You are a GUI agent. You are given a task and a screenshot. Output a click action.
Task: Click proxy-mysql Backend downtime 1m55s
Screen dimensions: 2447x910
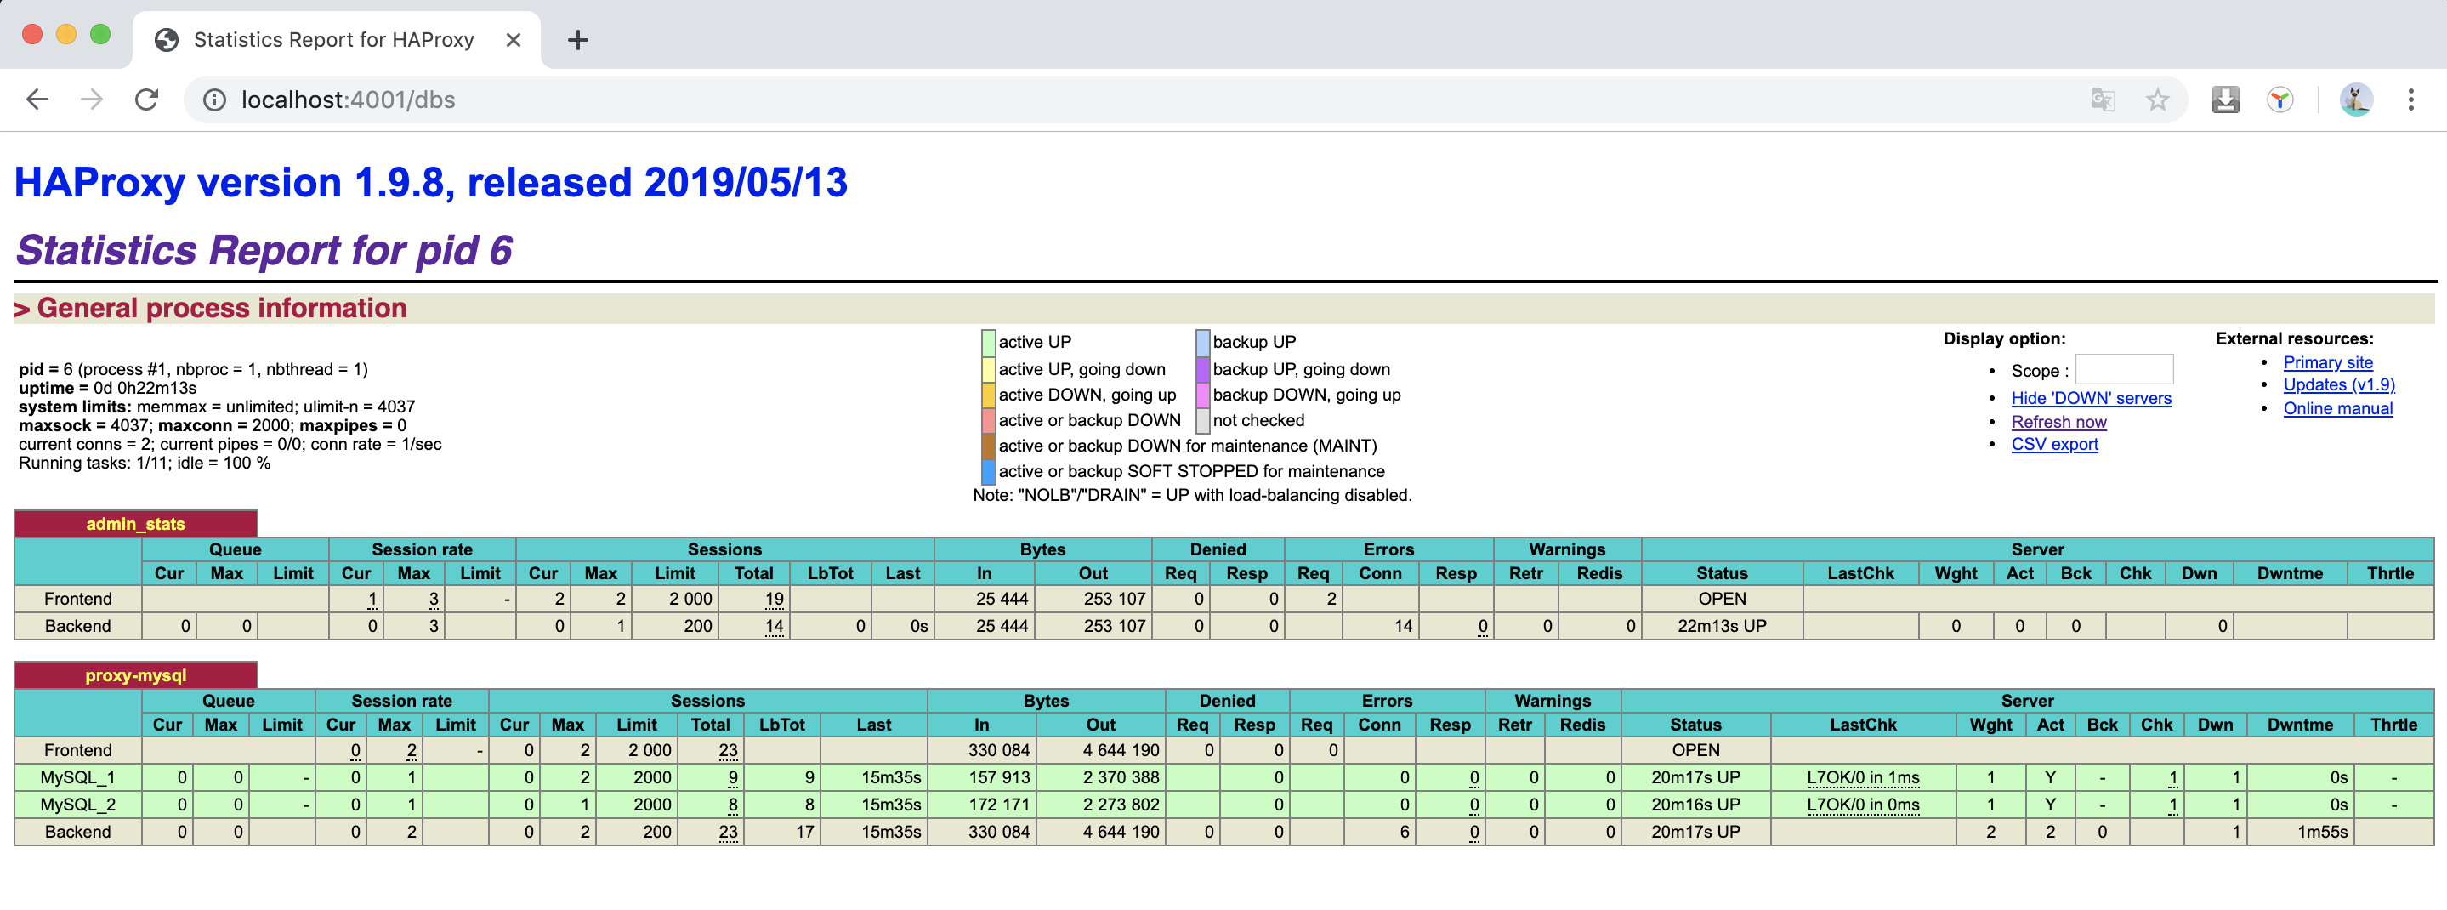tap(2322, 831)
